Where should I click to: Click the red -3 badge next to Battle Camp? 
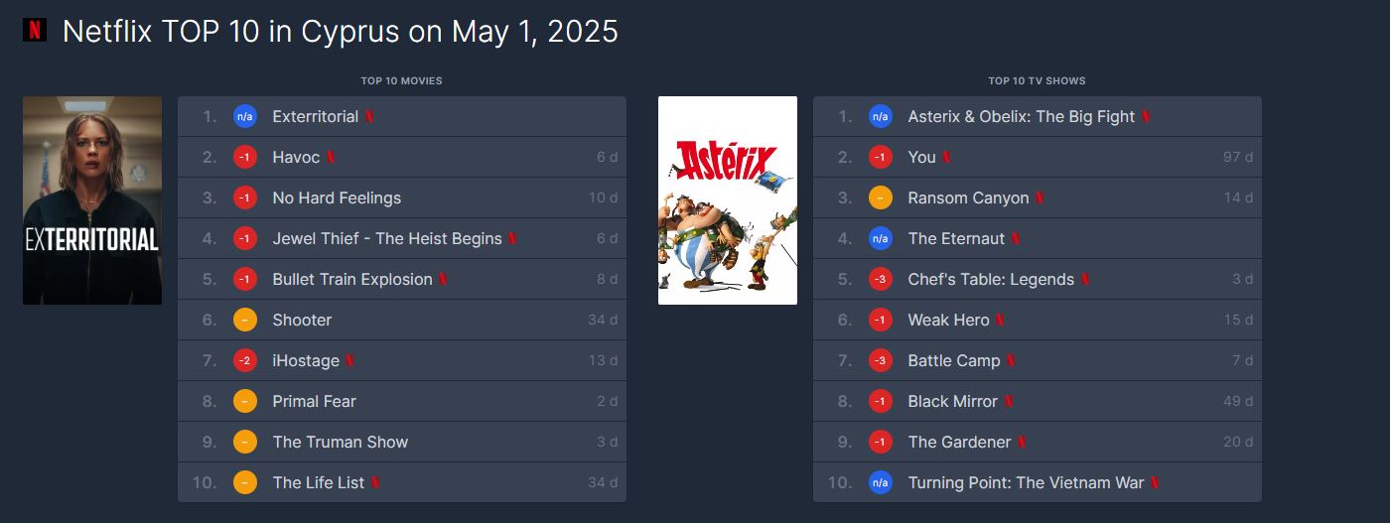881,360
